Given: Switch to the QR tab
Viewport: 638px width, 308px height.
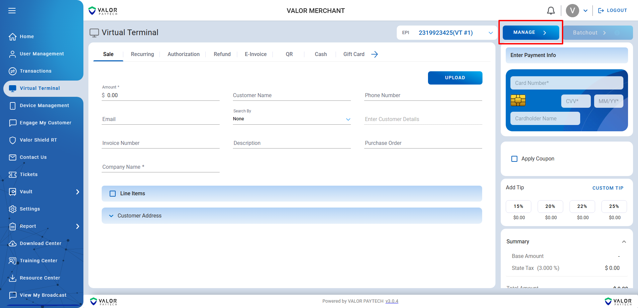Looking at the screenshot, I should pos(289,54).
